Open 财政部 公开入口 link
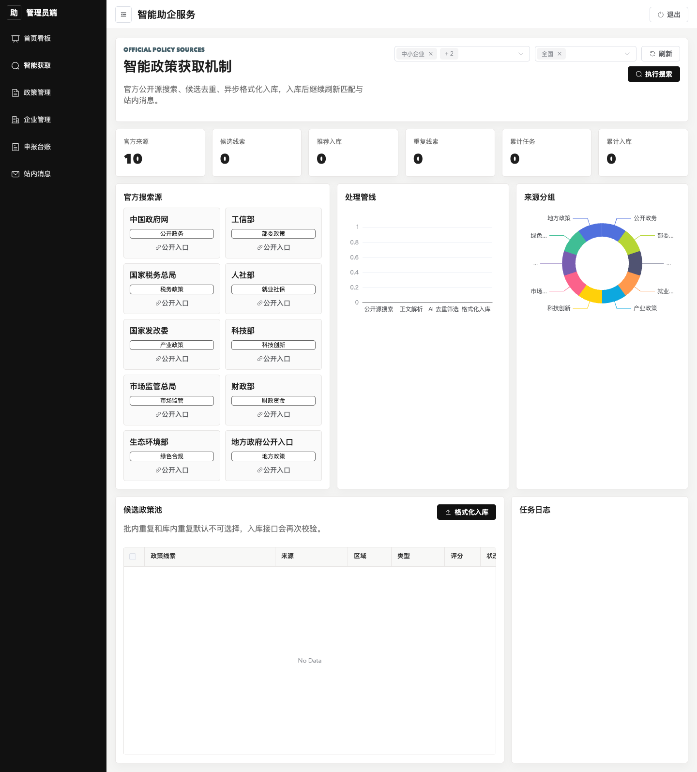 273,414
